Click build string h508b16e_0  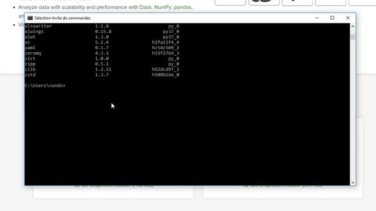pyautogui.click(x=166, y=74)
